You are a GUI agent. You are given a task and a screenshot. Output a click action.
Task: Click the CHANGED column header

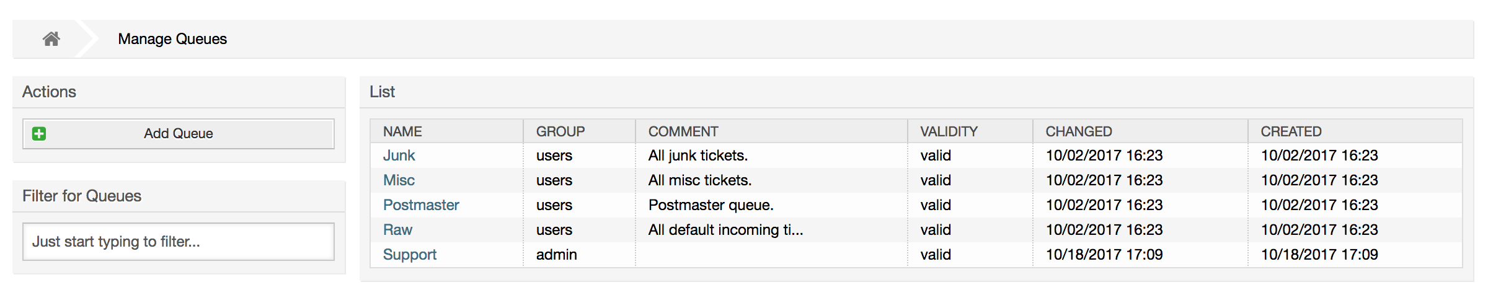tap(1079, 131)
